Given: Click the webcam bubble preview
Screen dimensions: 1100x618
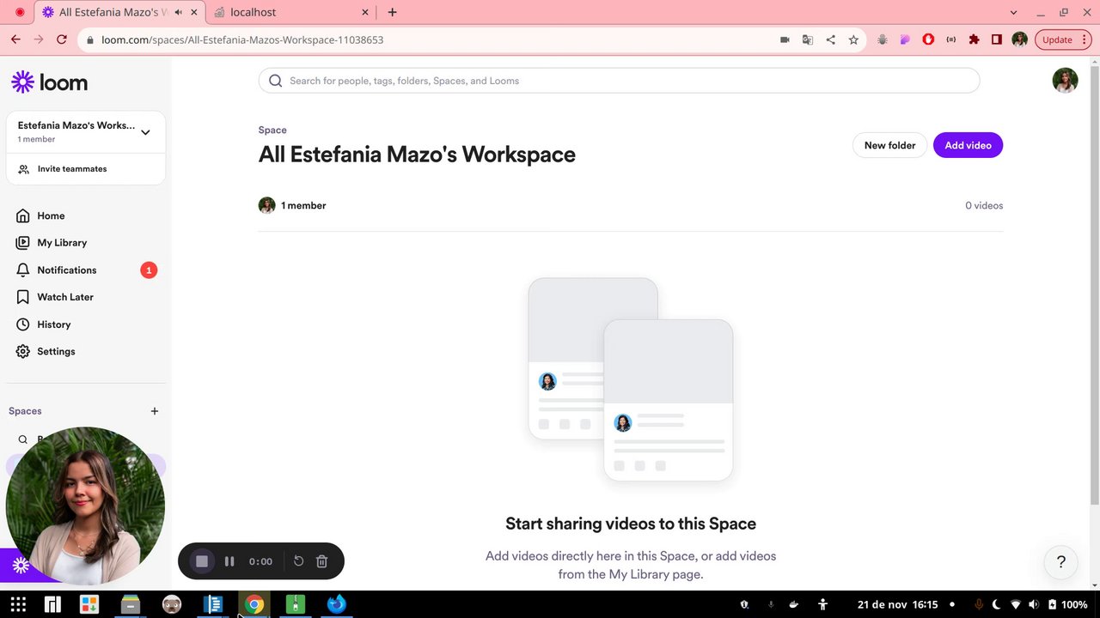Looking at the screenshot, I should click(85, 506).
